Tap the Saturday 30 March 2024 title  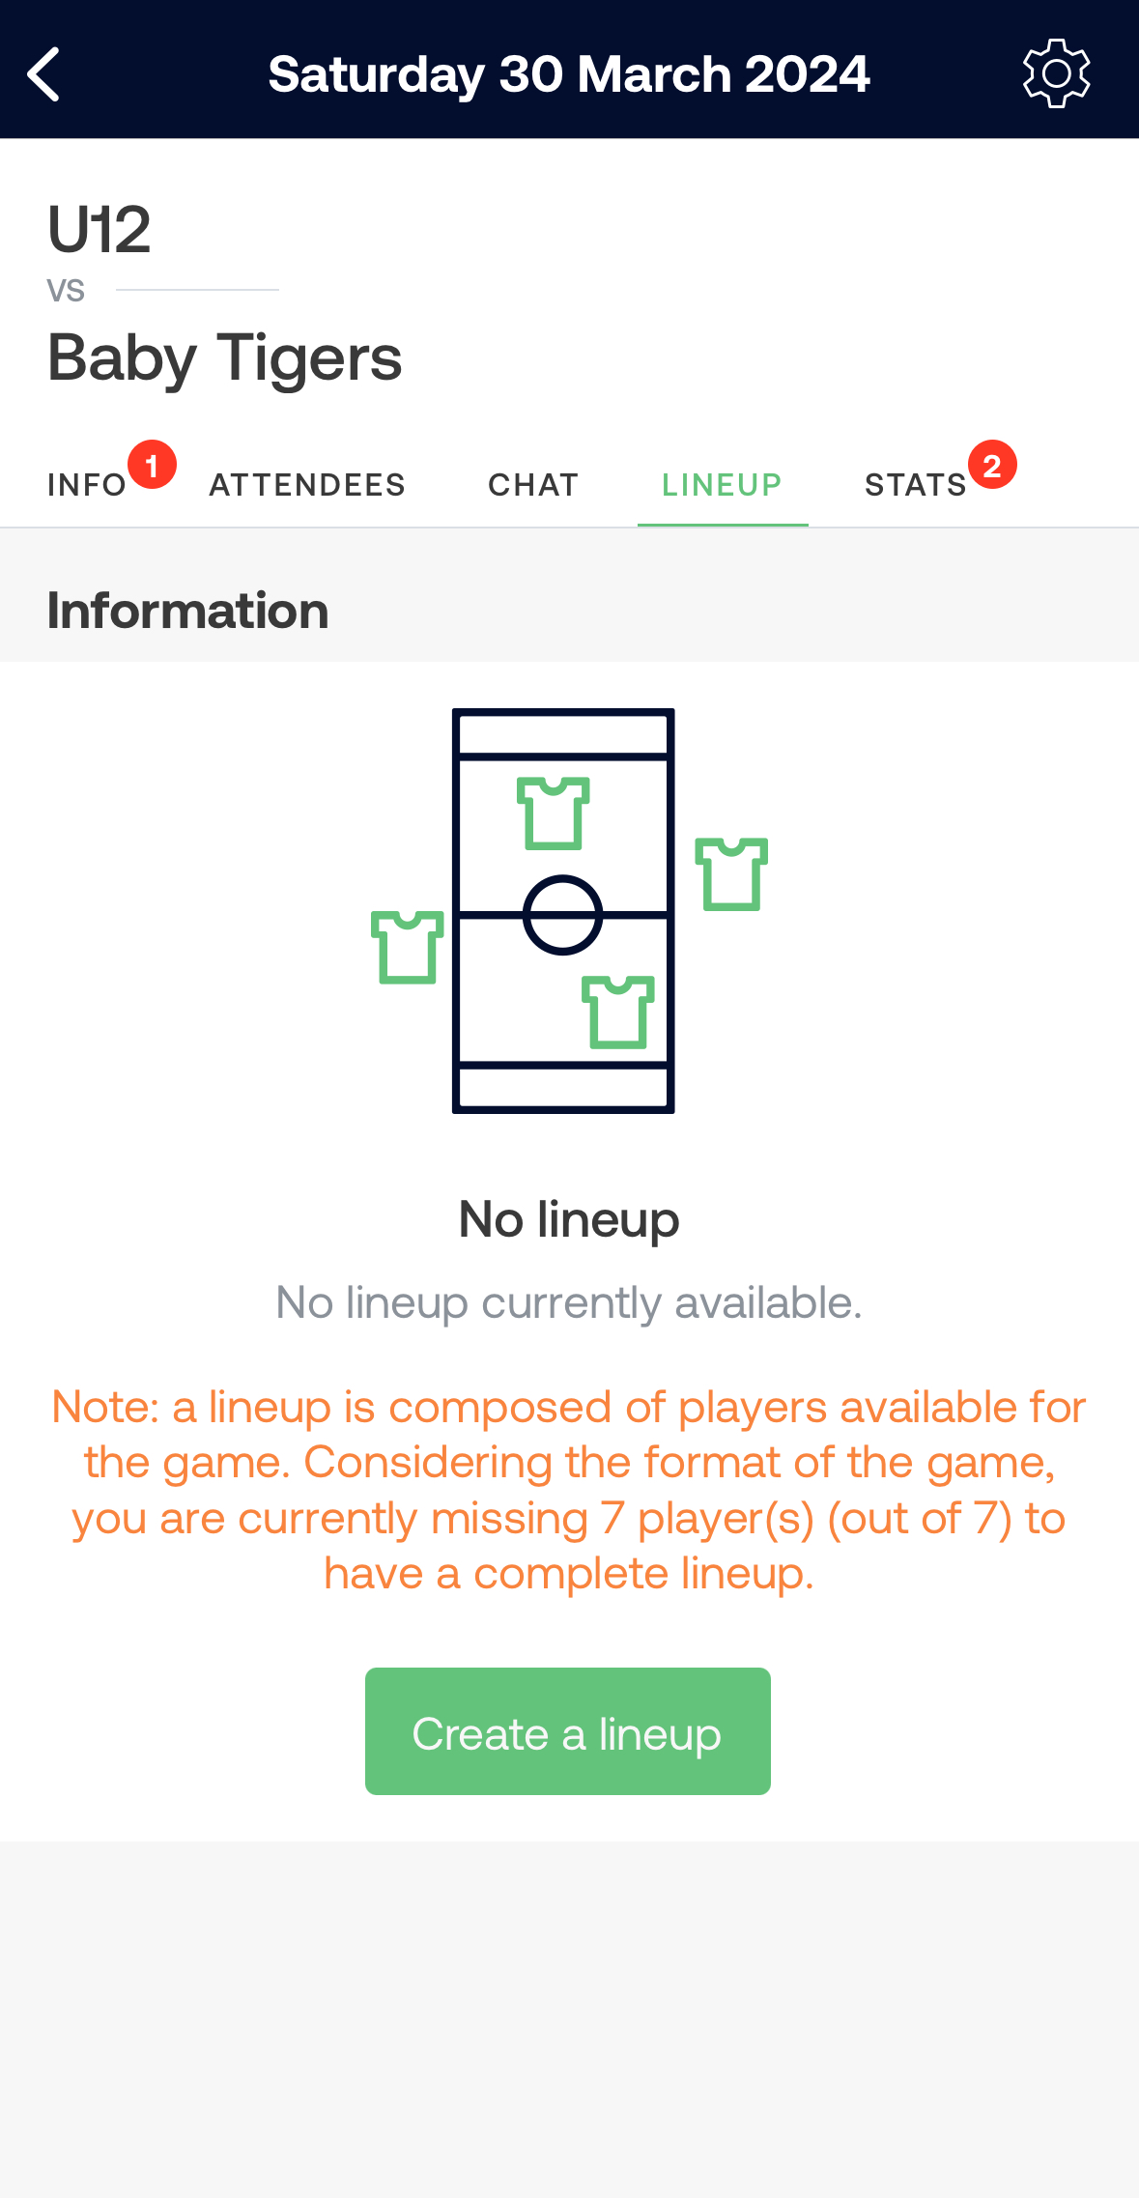pyautogui.click(x=569, y=74)
